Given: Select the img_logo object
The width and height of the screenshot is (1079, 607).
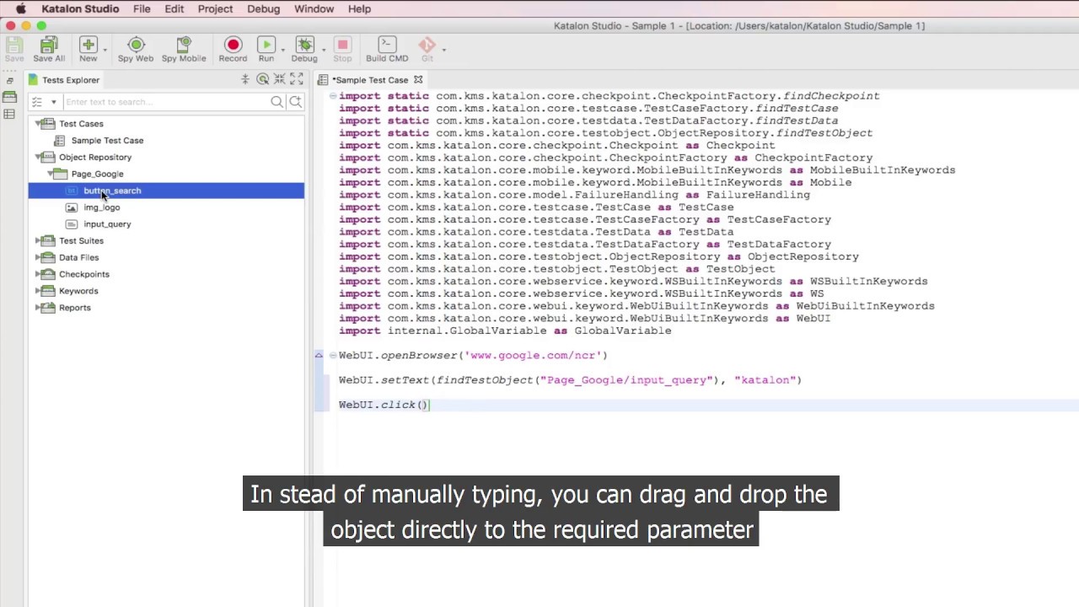Looking at the screenshot, I should tap(101, 207).
